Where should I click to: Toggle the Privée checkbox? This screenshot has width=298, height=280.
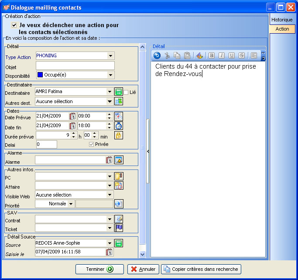91,145
